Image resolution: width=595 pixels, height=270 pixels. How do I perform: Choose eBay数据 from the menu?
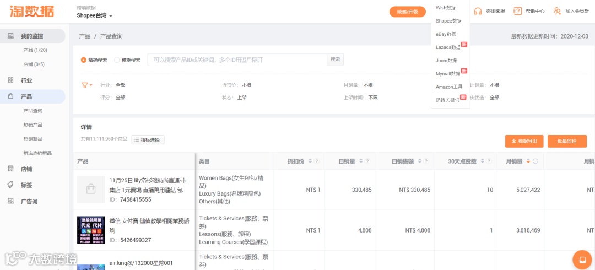(x=446, y=34)
